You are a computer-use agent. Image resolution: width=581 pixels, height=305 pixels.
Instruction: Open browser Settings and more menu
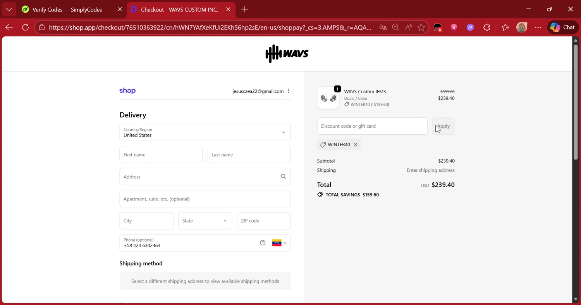(x=538, y=27)
